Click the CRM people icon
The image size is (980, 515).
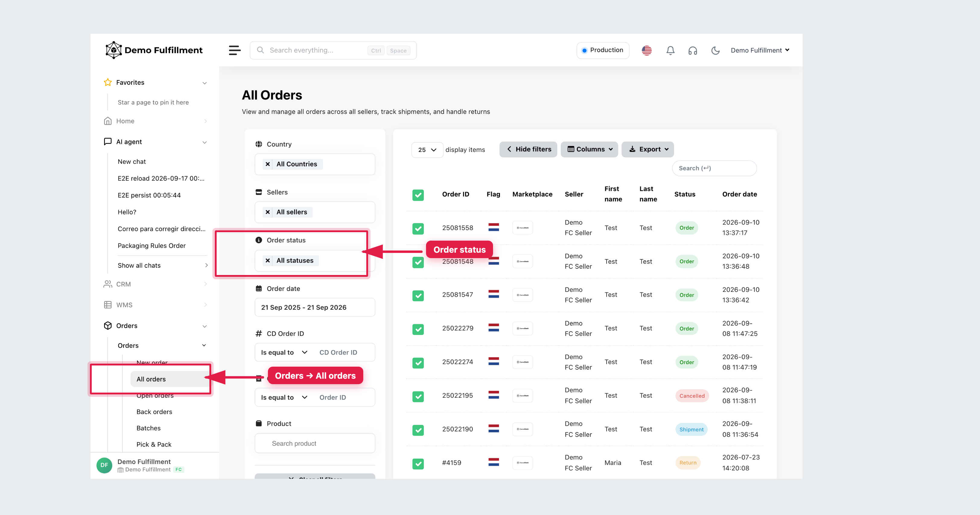[x=108, y=284]
